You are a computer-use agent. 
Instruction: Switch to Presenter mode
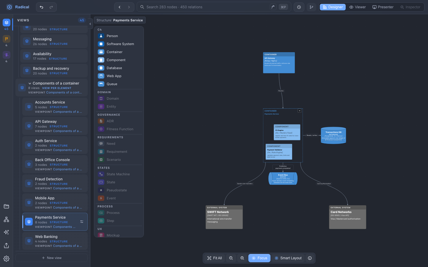(383, 7)
